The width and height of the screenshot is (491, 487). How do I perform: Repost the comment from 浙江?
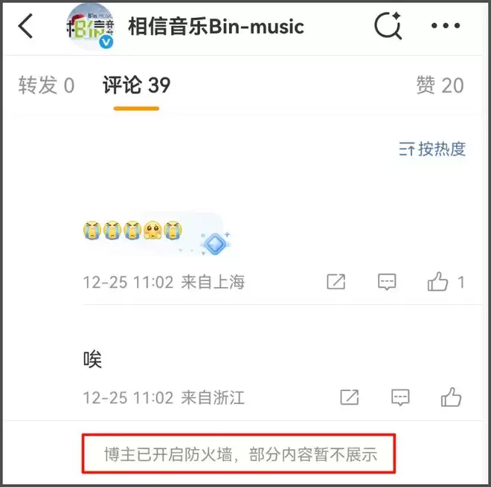[x=350, y=398]
